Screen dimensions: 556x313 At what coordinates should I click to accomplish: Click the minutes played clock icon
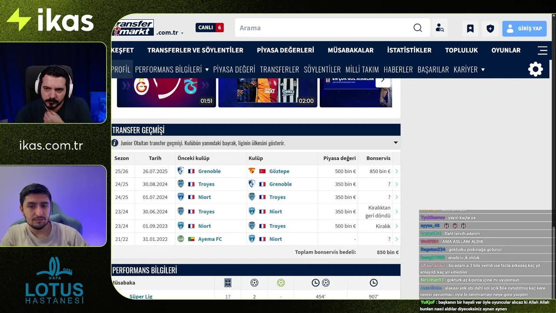coord(374,283)
